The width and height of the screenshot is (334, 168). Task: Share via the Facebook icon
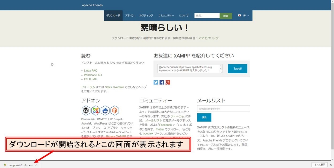pos(162,82)
